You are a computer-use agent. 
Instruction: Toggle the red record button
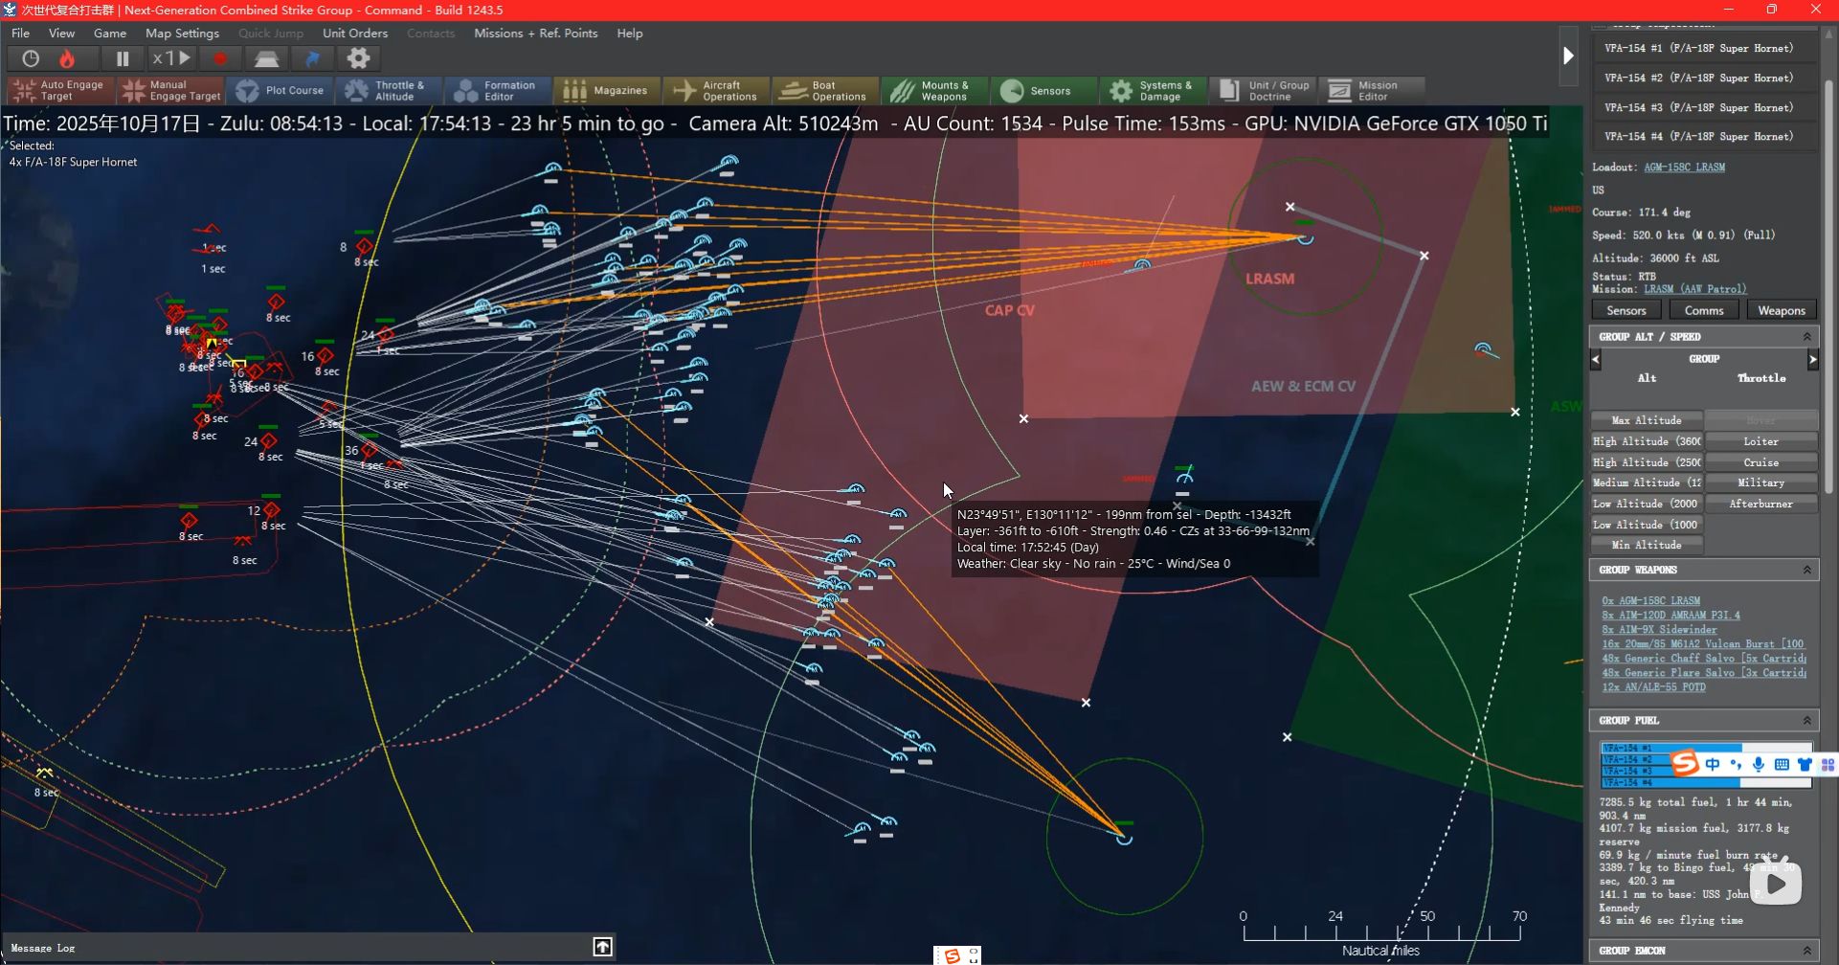pos(220,58)
